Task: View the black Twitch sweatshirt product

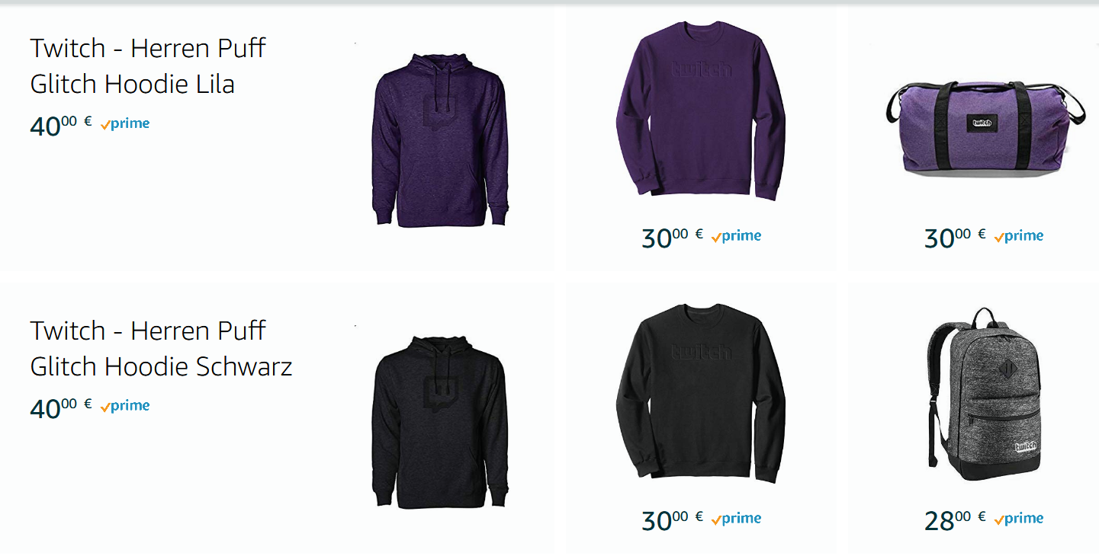Action: (700, 394)
